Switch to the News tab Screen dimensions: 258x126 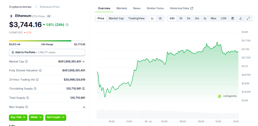coord(137,8)
